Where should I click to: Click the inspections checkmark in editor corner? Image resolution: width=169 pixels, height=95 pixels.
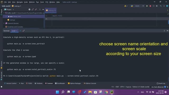tap(168, 14)
